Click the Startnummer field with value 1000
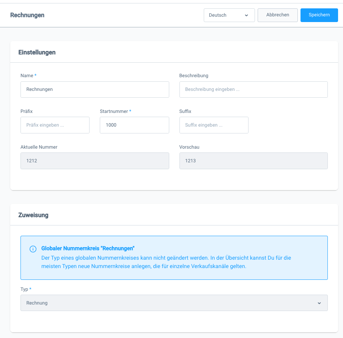The width and height of the screenshot is (343, 338). (x=134, y=125)
